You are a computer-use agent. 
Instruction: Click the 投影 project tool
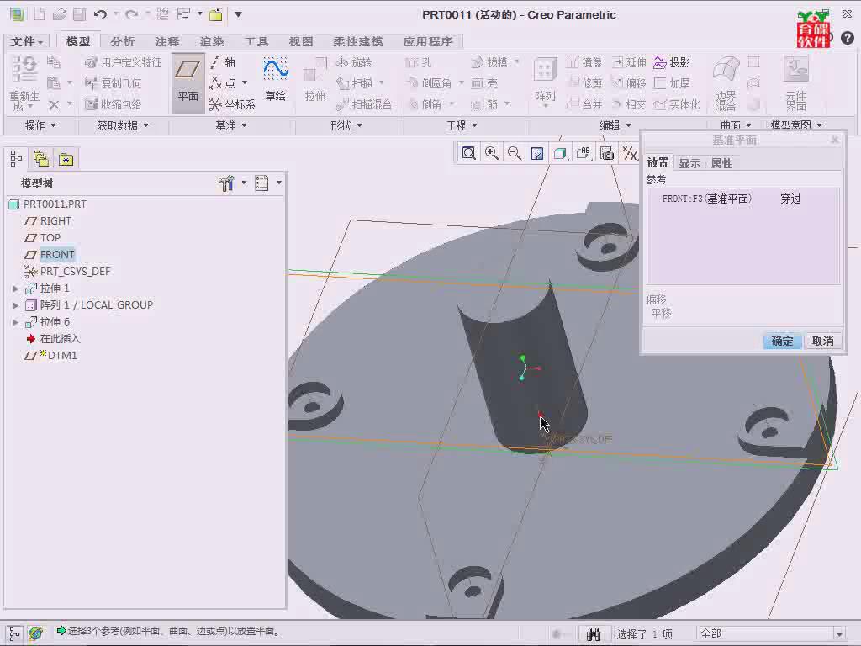point(672,62)
